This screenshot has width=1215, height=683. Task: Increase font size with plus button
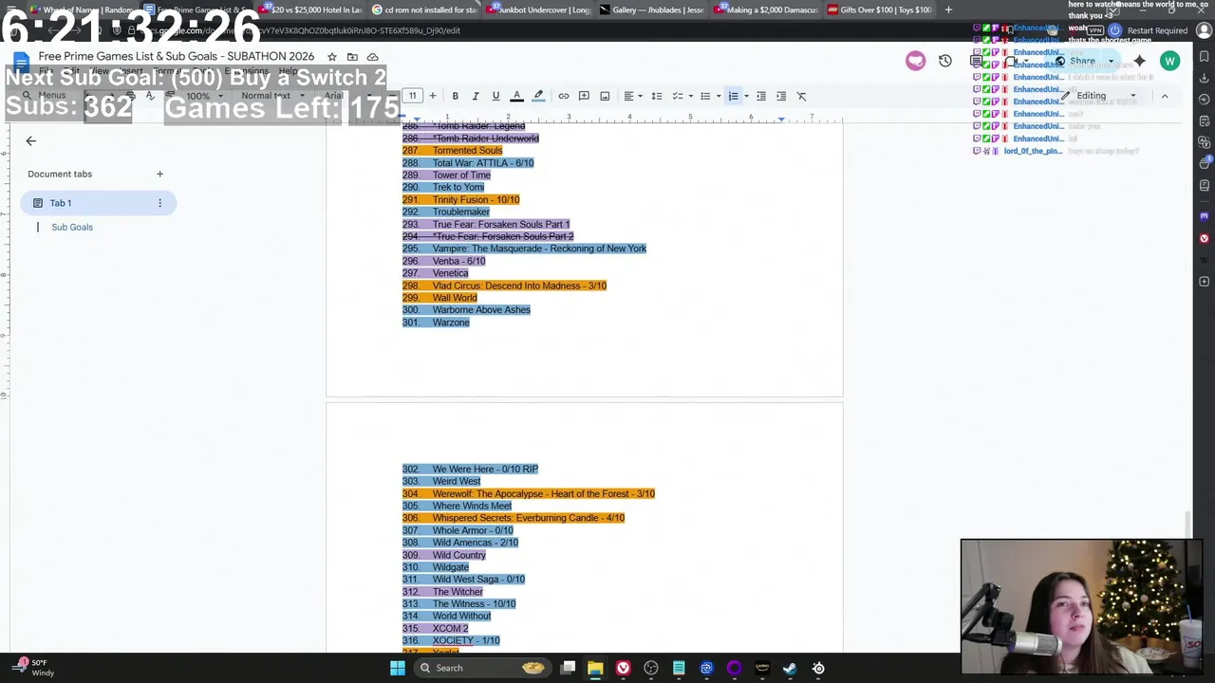coord(433,96)
